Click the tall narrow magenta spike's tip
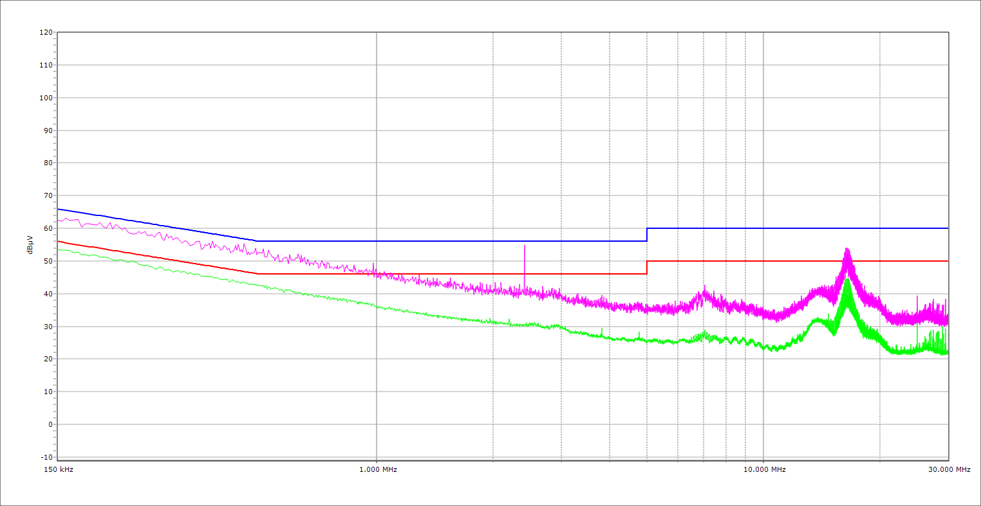 (525, 246)
